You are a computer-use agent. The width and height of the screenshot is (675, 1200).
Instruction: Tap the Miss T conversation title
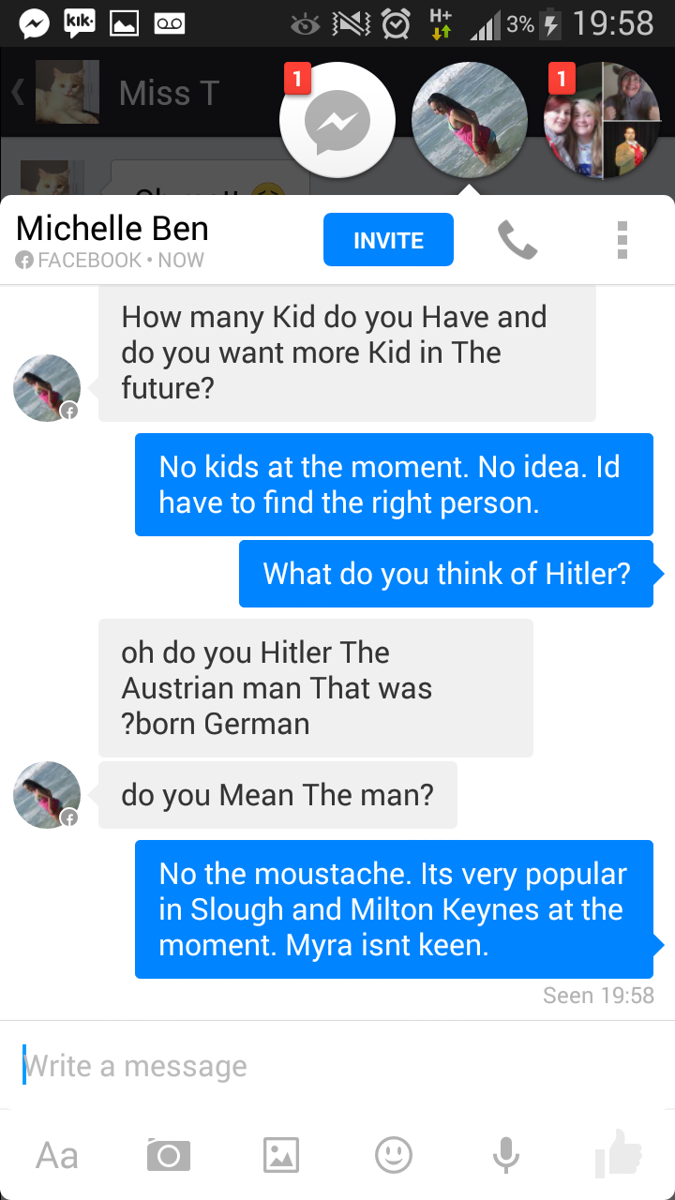tap(169, 93)
